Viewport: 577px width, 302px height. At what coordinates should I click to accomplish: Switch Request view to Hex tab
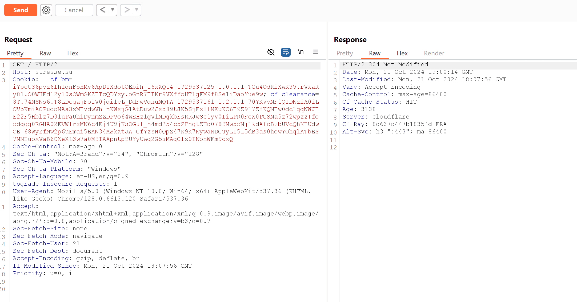tap(73, 53)
